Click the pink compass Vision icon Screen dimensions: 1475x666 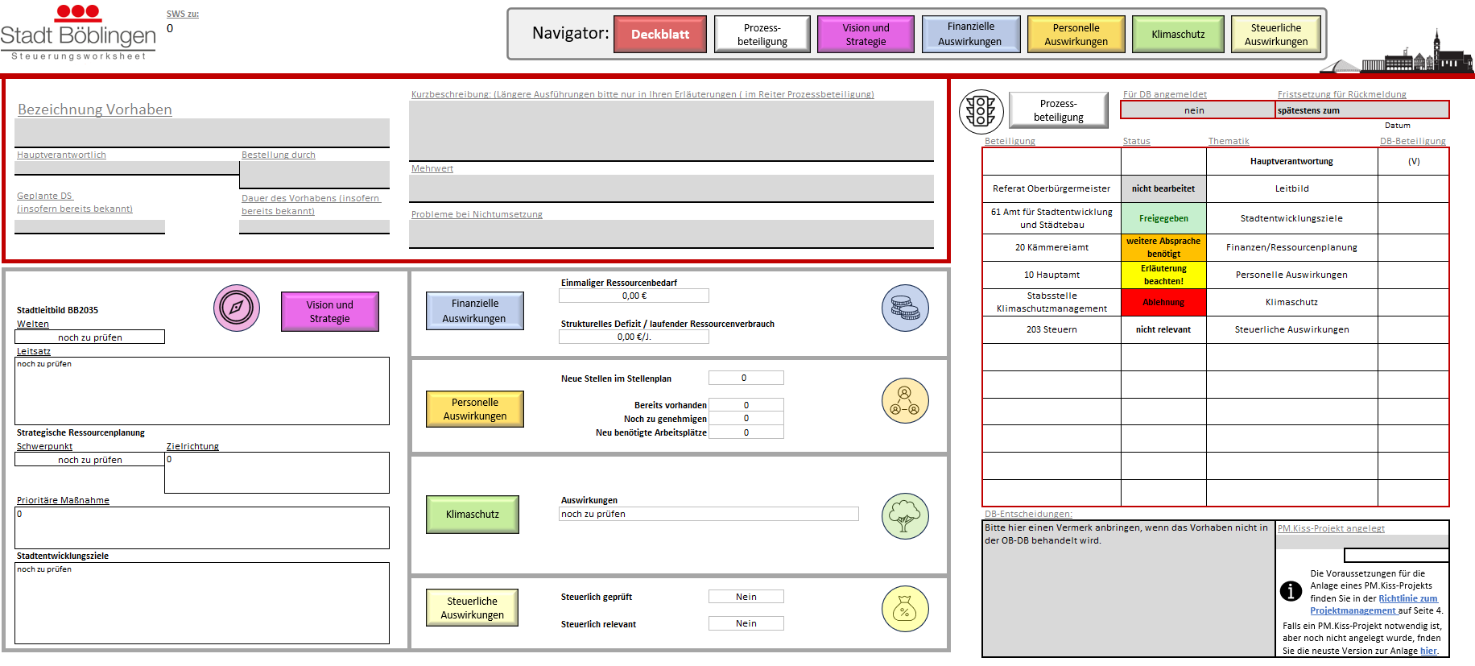[237, 308]
